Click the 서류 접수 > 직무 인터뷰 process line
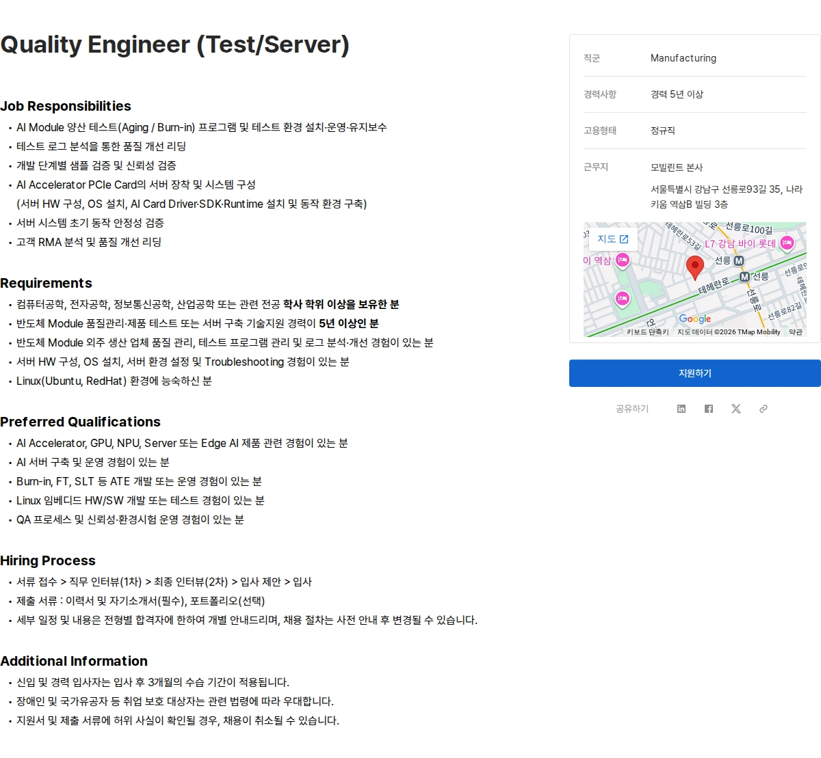Image resolution: width=821 pixels, height=758 pixels. click(164, 582)
